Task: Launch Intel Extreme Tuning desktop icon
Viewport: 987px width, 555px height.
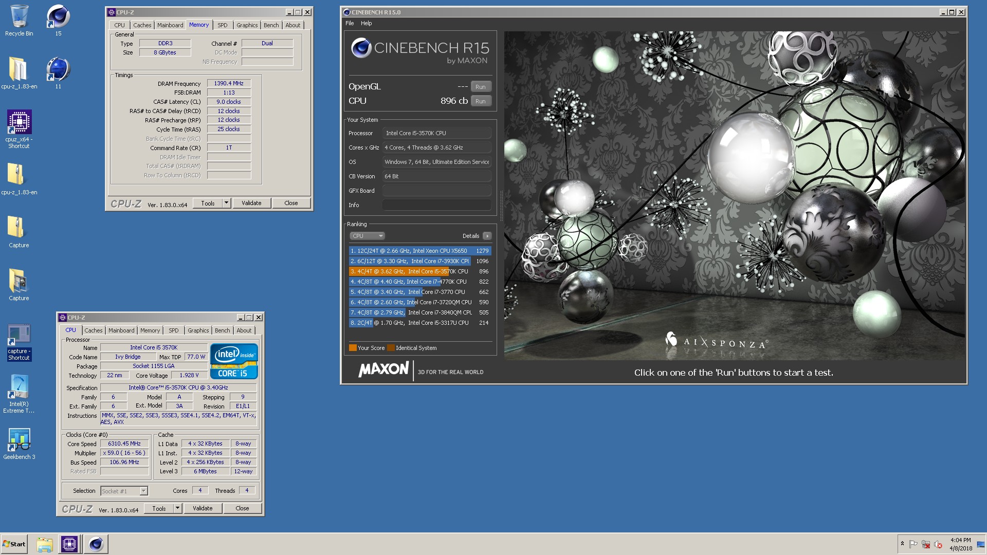Action: (19, 394)
